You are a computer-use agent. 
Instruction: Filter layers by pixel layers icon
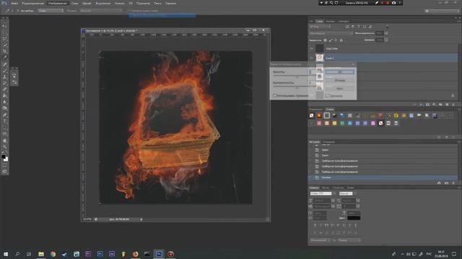[x=347, y=27]
